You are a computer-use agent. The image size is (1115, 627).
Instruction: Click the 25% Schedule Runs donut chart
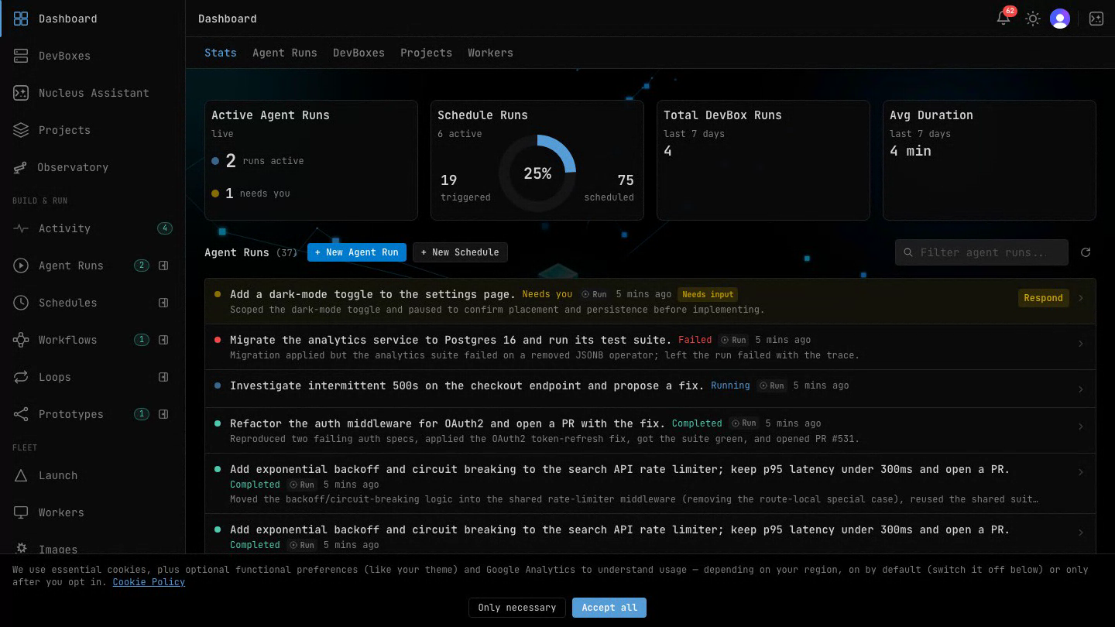537,173
